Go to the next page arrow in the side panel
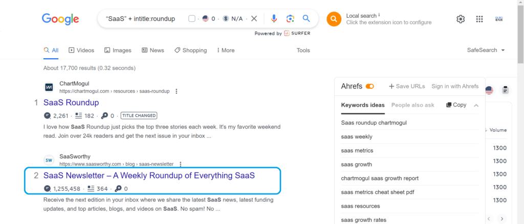This screenshot has width=524, height=224. (501, 219)
